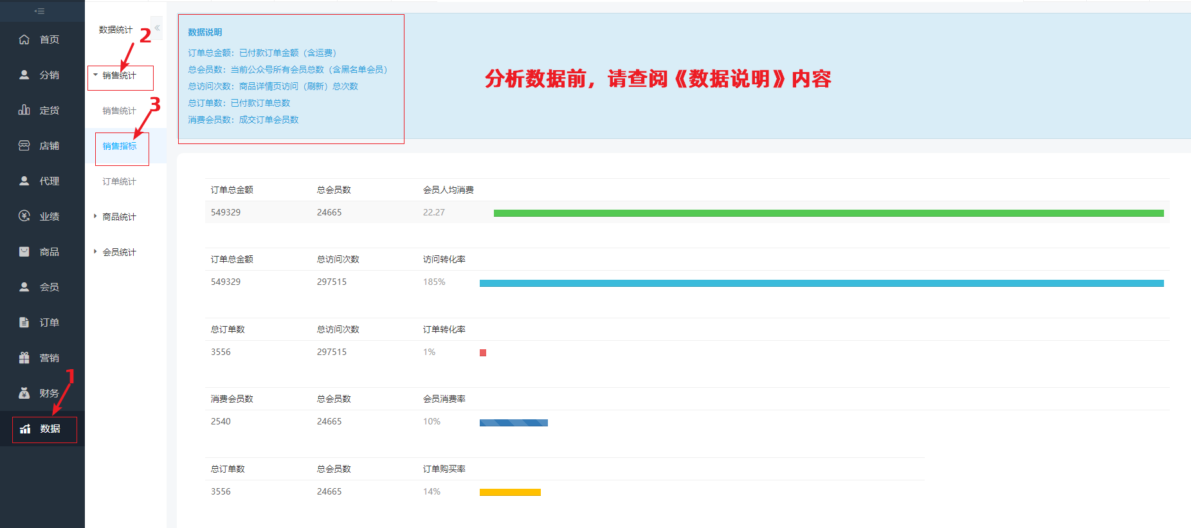Click the 订单购买率 column header
This screenshot has height=528, width=1191.
[x=444, y=469]
